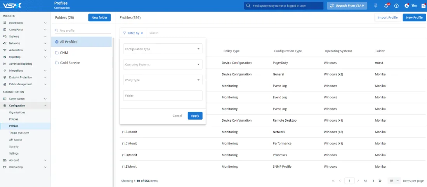Screen dimensions: 427x187
Task: Open the Operating Systems dropdown
Action: click(163, 65)
